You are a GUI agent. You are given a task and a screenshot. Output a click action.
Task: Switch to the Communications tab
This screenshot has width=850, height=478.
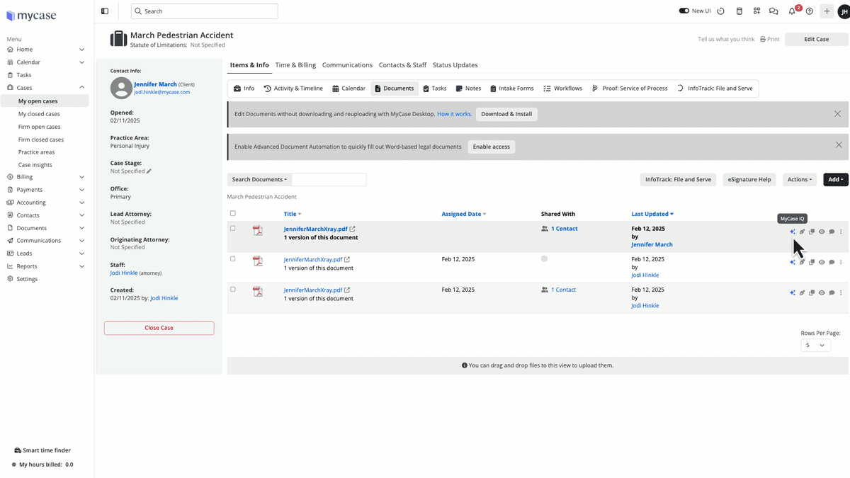pos(347,65)
